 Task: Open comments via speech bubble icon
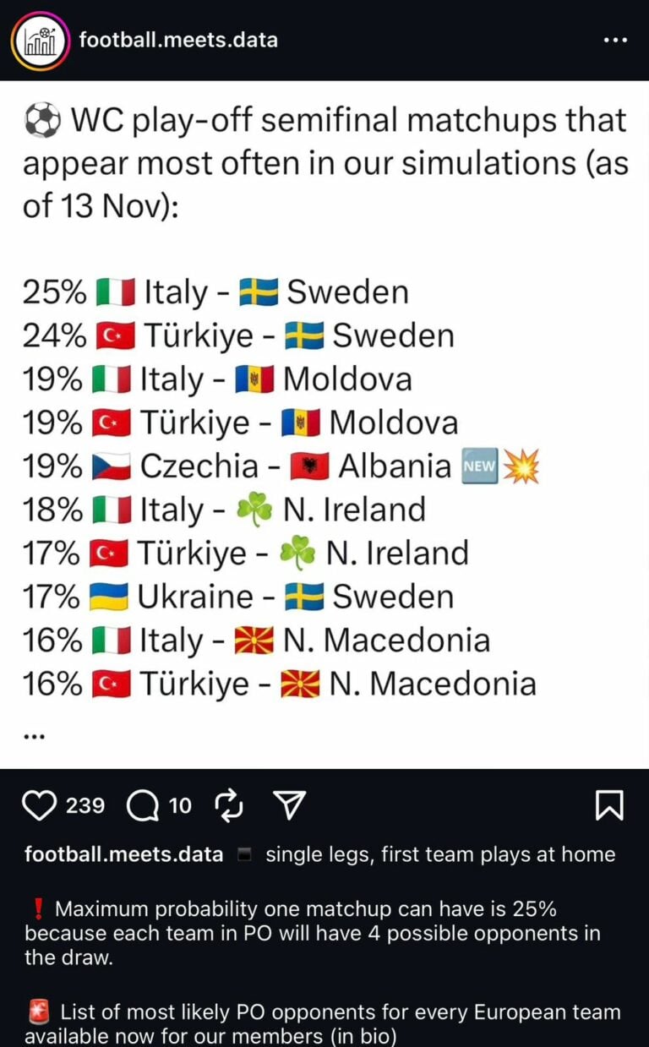pyautogui.click(x=141, y=806)
